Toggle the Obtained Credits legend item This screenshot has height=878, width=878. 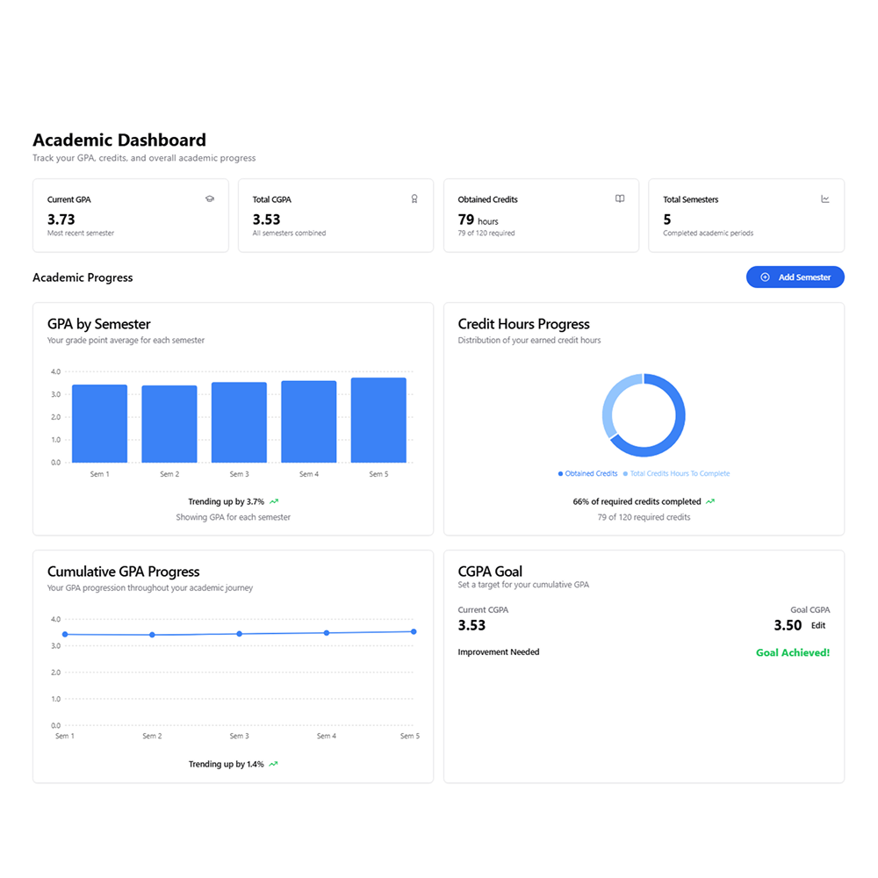pyautogui.click(x=587, y=473)
